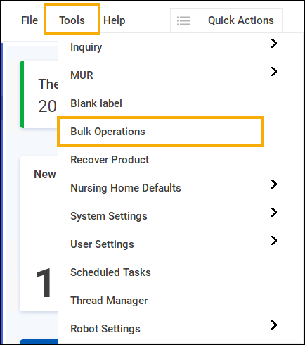Expand the MUR submenu arrow
The width and height of the screenshot is (305, 345).
pyautogui.click(x=274, y=72)
